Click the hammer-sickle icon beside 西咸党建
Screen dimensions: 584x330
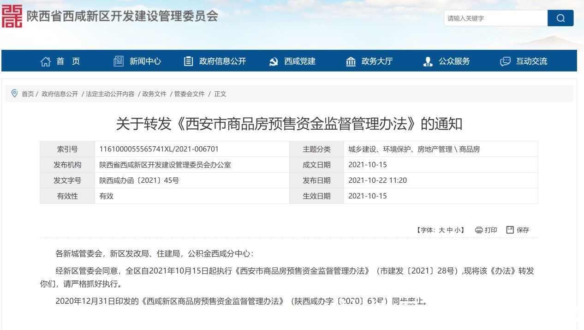pyautogui.click(x=274, y=61)
